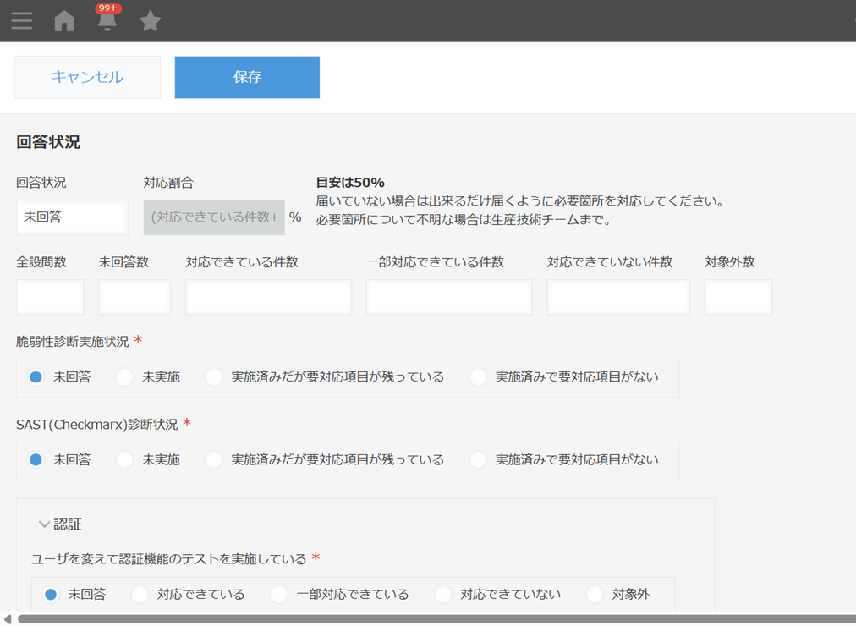Image resolution: width=856 pixels, height=626 pixels.
Task: Choose 対象外 for 認証機能テスト question
Action: point(595,595)
